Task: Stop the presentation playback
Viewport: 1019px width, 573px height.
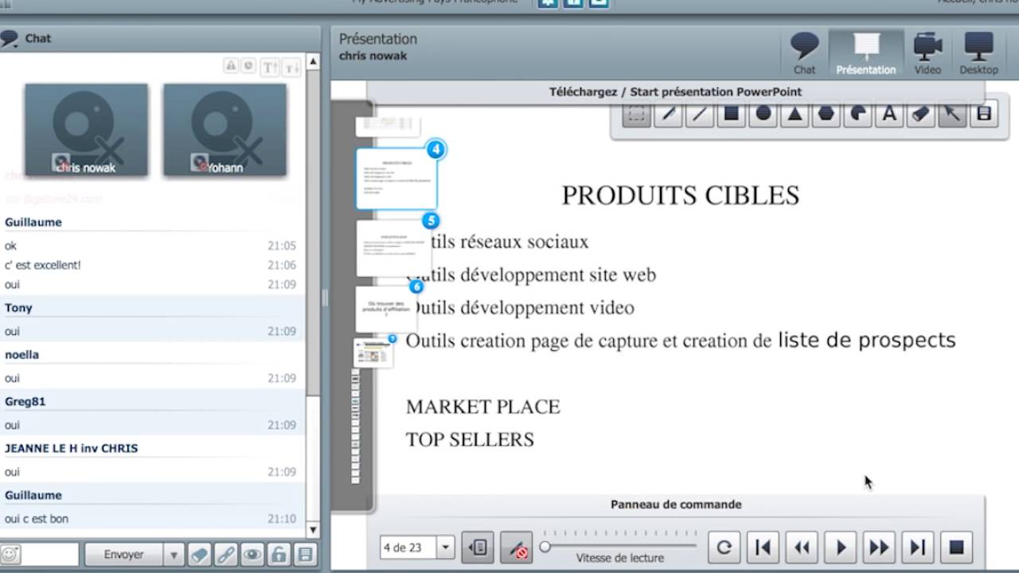Action: [x=957, y=548]
